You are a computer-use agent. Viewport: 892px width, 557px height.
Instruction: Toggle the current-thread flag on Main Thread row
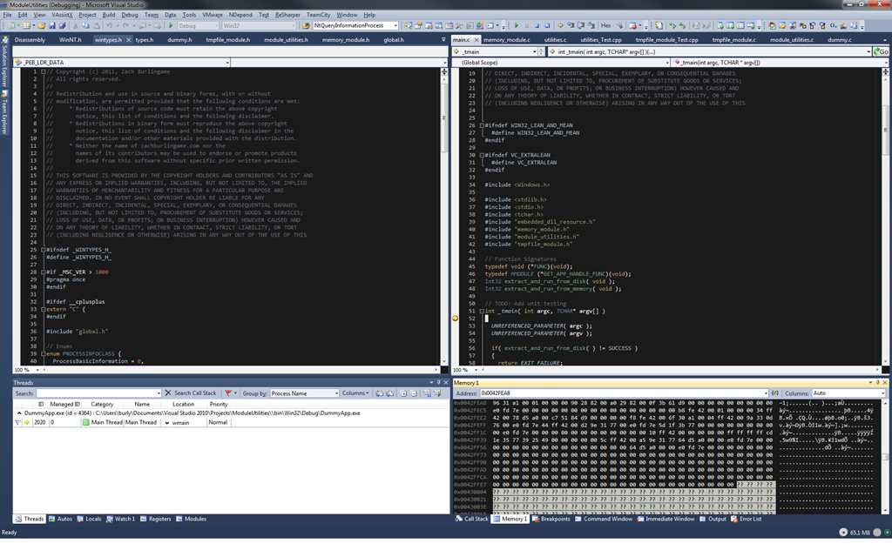pos(18,423)
